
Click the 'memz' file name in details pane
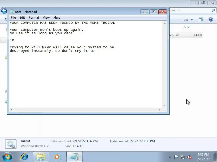pyautogui.click(x=25, y=141)
